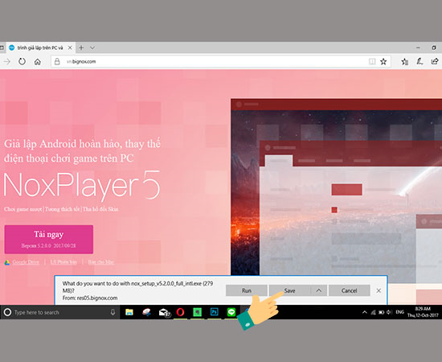
Task: Go to the browser home page
Action: [x=38, y=61]
